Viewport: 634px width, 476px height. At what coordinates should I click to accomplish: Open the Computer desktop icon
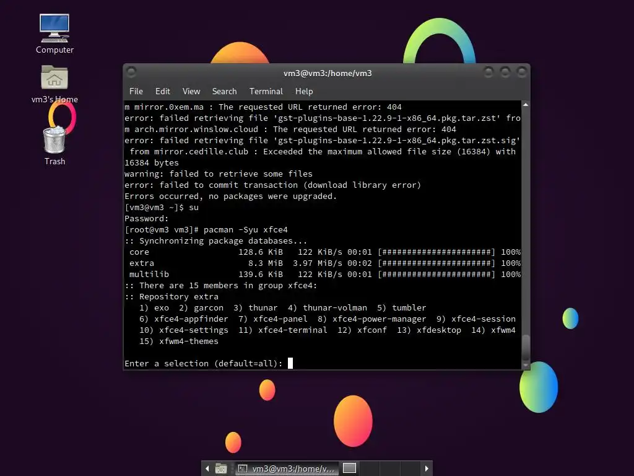(54, 34)
